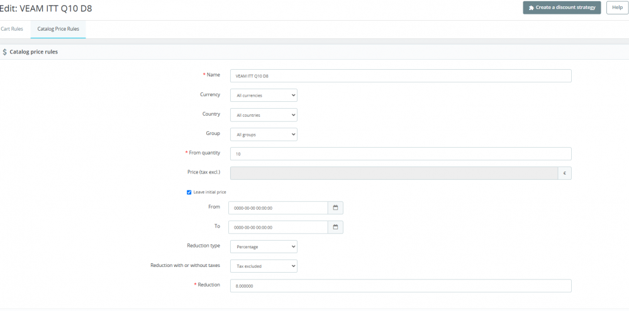
Task: Click the puzzle icon in discount strategy button
Action: point(531,8)
